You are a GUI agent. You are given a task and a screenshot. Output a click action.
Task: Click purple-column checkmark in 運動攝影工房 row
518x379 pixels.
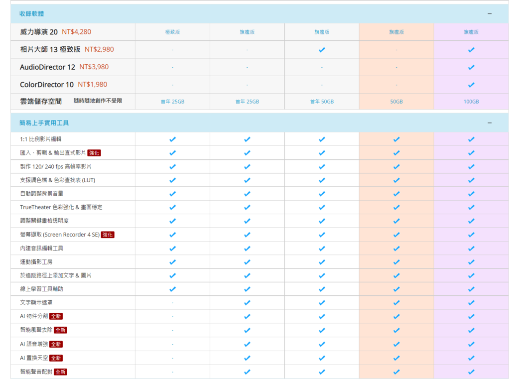(471, 262)
